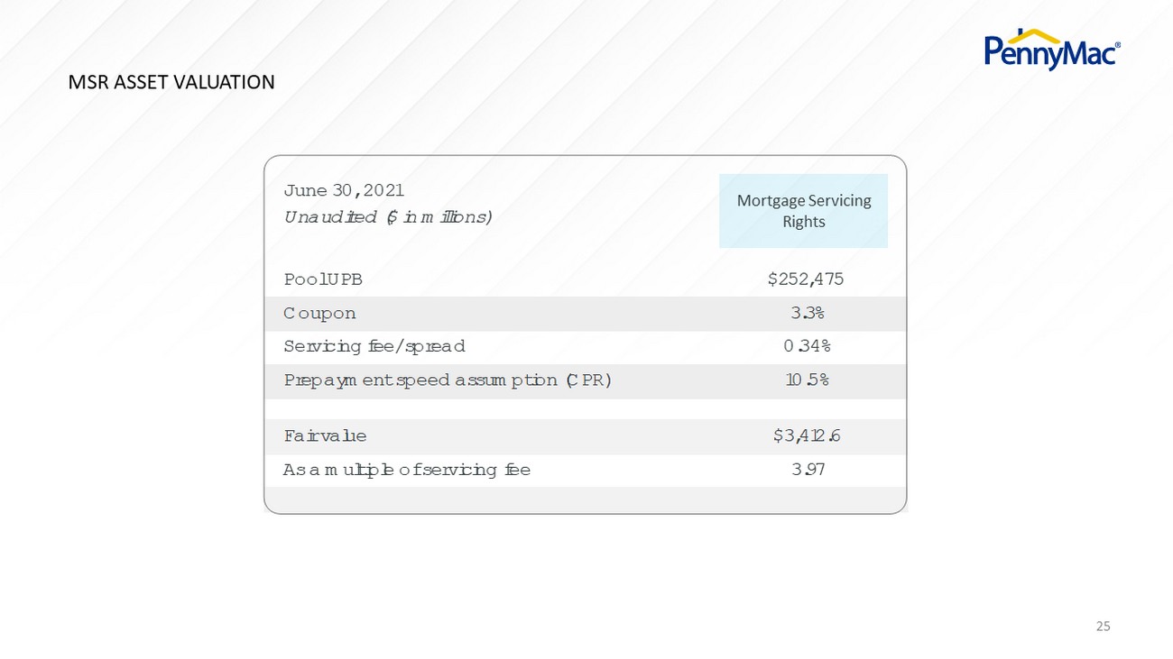1173x659 pixels.
Task: Select the Fair value row label
Action: click(325, 436)
